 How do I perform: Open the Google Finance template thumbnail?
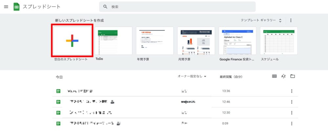tap(237, 40)
